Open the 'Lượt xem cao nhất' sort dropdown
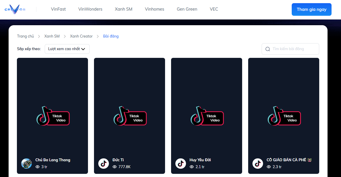341x177 pixels. [67, 49]
